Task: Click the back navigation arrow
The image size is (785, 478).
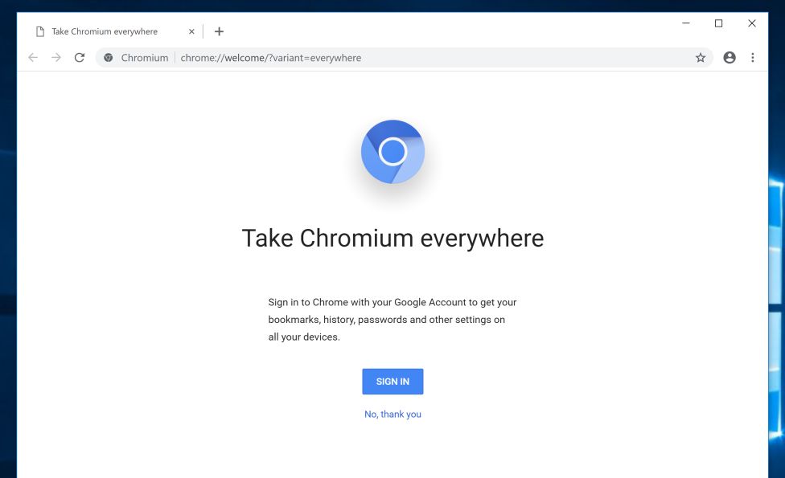Action: coord(32,57)
